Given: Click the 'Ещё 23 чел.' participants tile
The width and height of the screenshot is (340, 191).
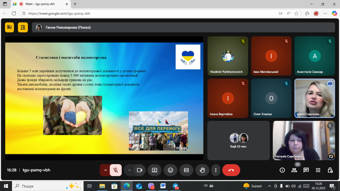Looking at the screenshot, I should [x=238, y=141].
